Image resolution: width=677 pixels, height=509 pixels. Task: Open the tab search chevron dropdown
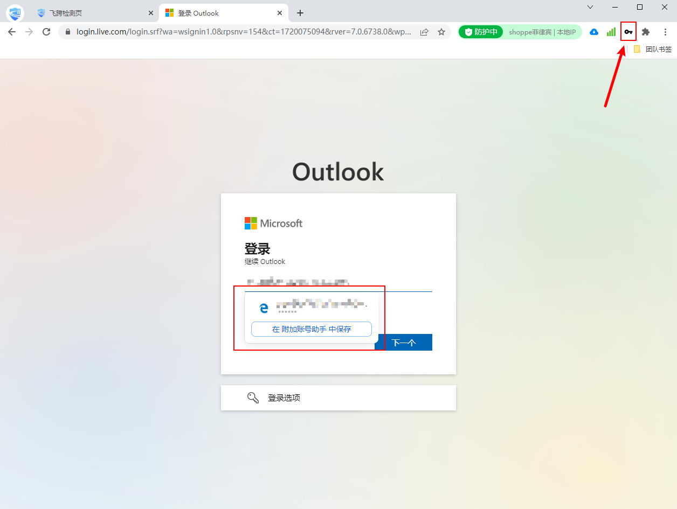coord(590,7)
